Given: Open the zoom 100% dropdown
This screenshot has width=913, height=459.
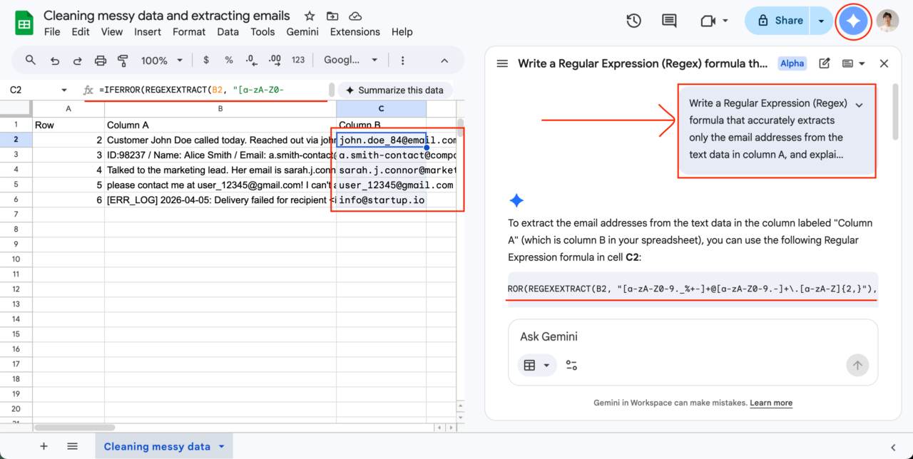Looking at the screenshot, I should tap(162, 61).
